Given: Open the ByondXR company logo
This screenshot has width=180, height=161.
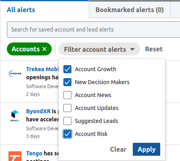Looking at the screenshot, I should pos(15,116).
